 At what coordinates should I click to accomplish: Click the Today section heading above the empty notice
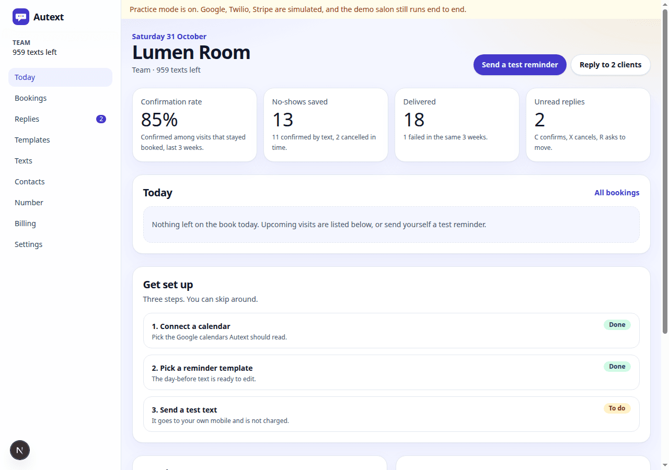[x=158, y=193]
